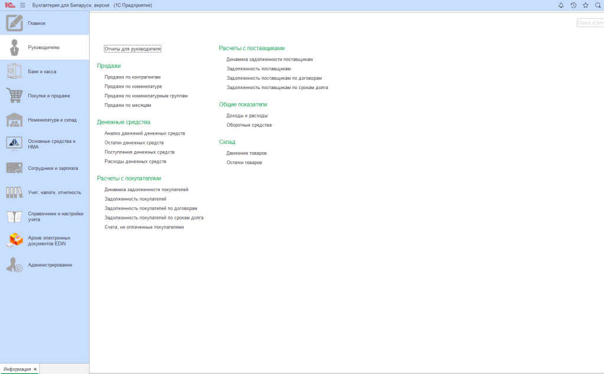Click the notifications bell icon
The height and width of the screenshot is (374, 604).
[560, 5]
